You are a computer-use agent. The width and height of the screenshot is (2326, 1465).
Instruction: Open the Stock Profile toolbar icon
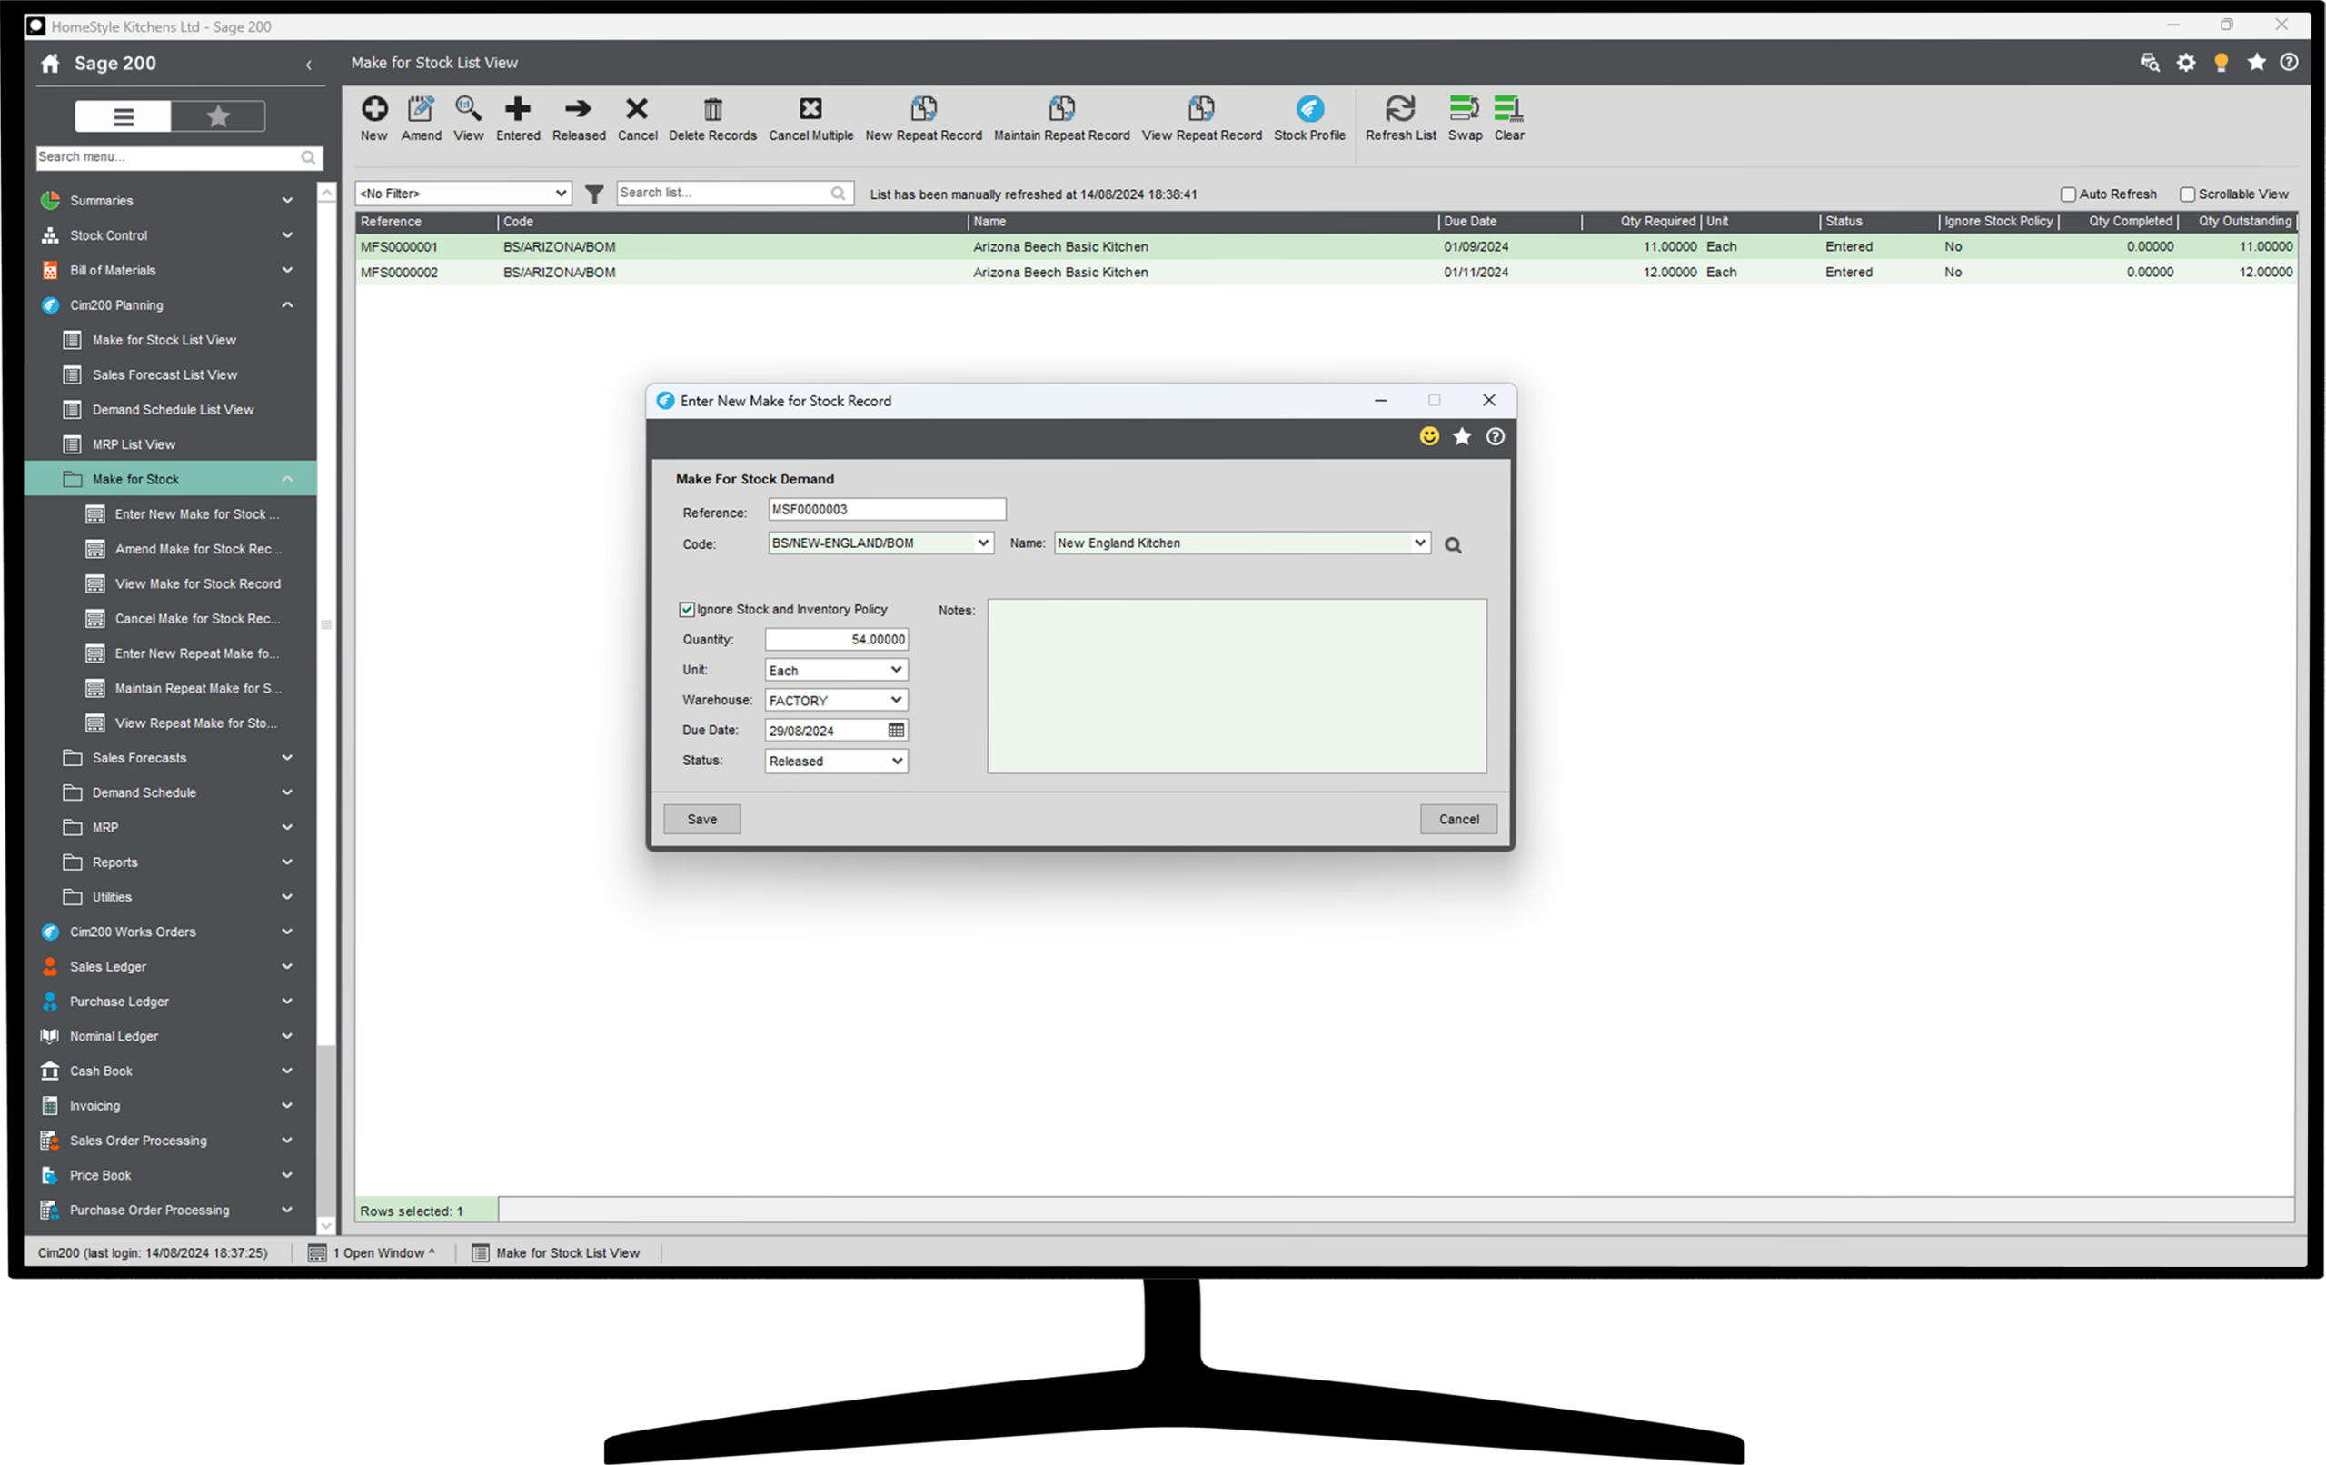pyautogui.click(x=1309, y=109)
